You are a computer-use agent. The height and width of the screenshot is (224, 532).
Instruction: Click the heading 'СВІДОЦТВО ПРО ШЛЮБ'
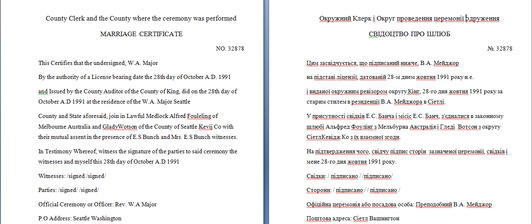pos(409,34)
